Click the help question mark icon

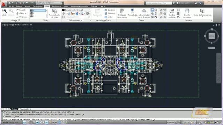point(200,3)
